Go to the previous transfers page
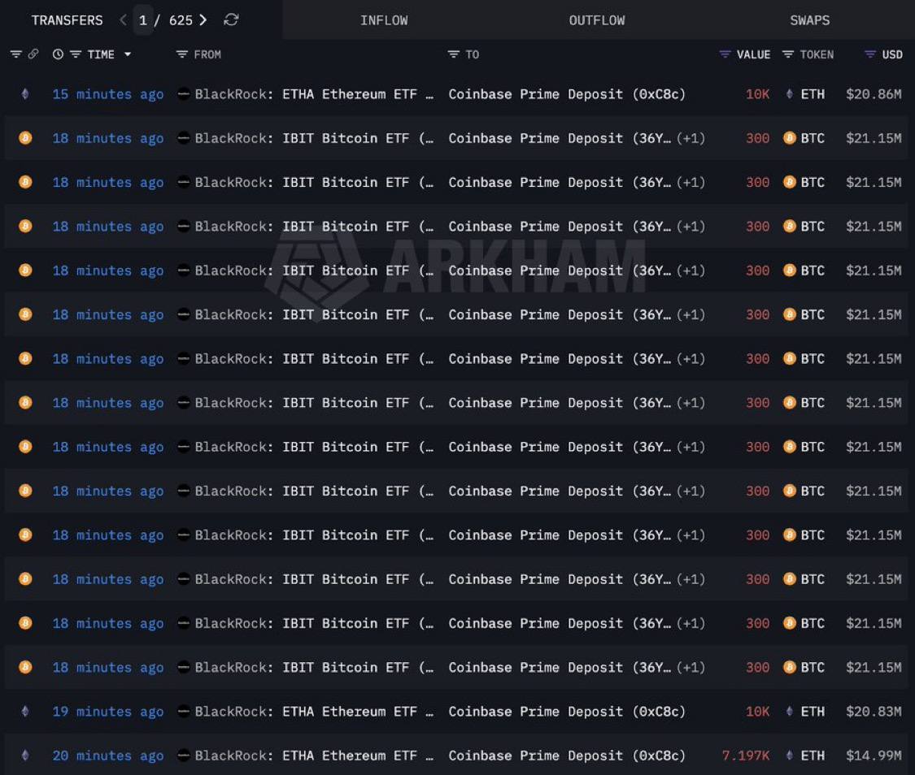915x775 pixels. (x=123, y=19)
